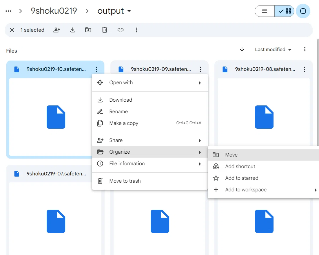Select Add to starred in the submenu
The image size is (319, 255).
pyautogui.click(x=263, y=178)
